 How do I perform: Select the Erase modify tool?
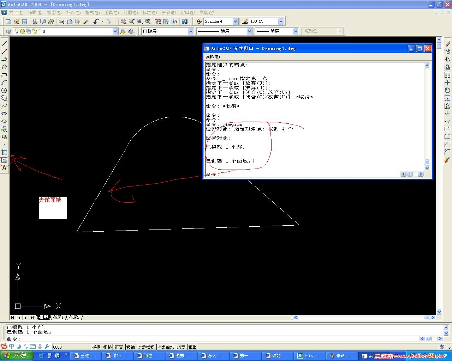(447, 44)
